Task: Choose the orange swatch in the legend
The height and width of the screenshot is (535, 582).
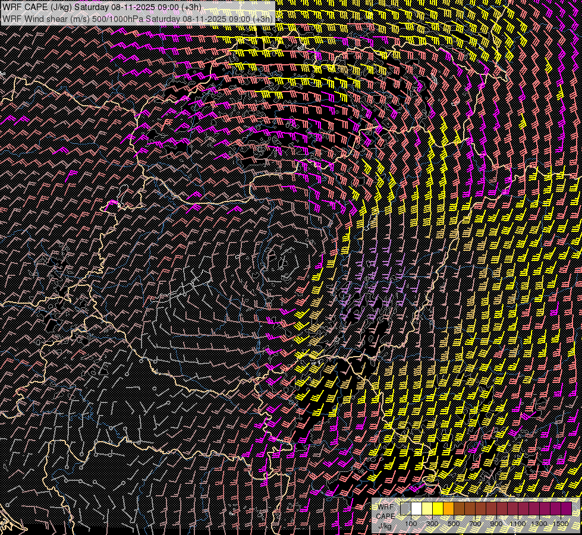Action: (448, 508)
